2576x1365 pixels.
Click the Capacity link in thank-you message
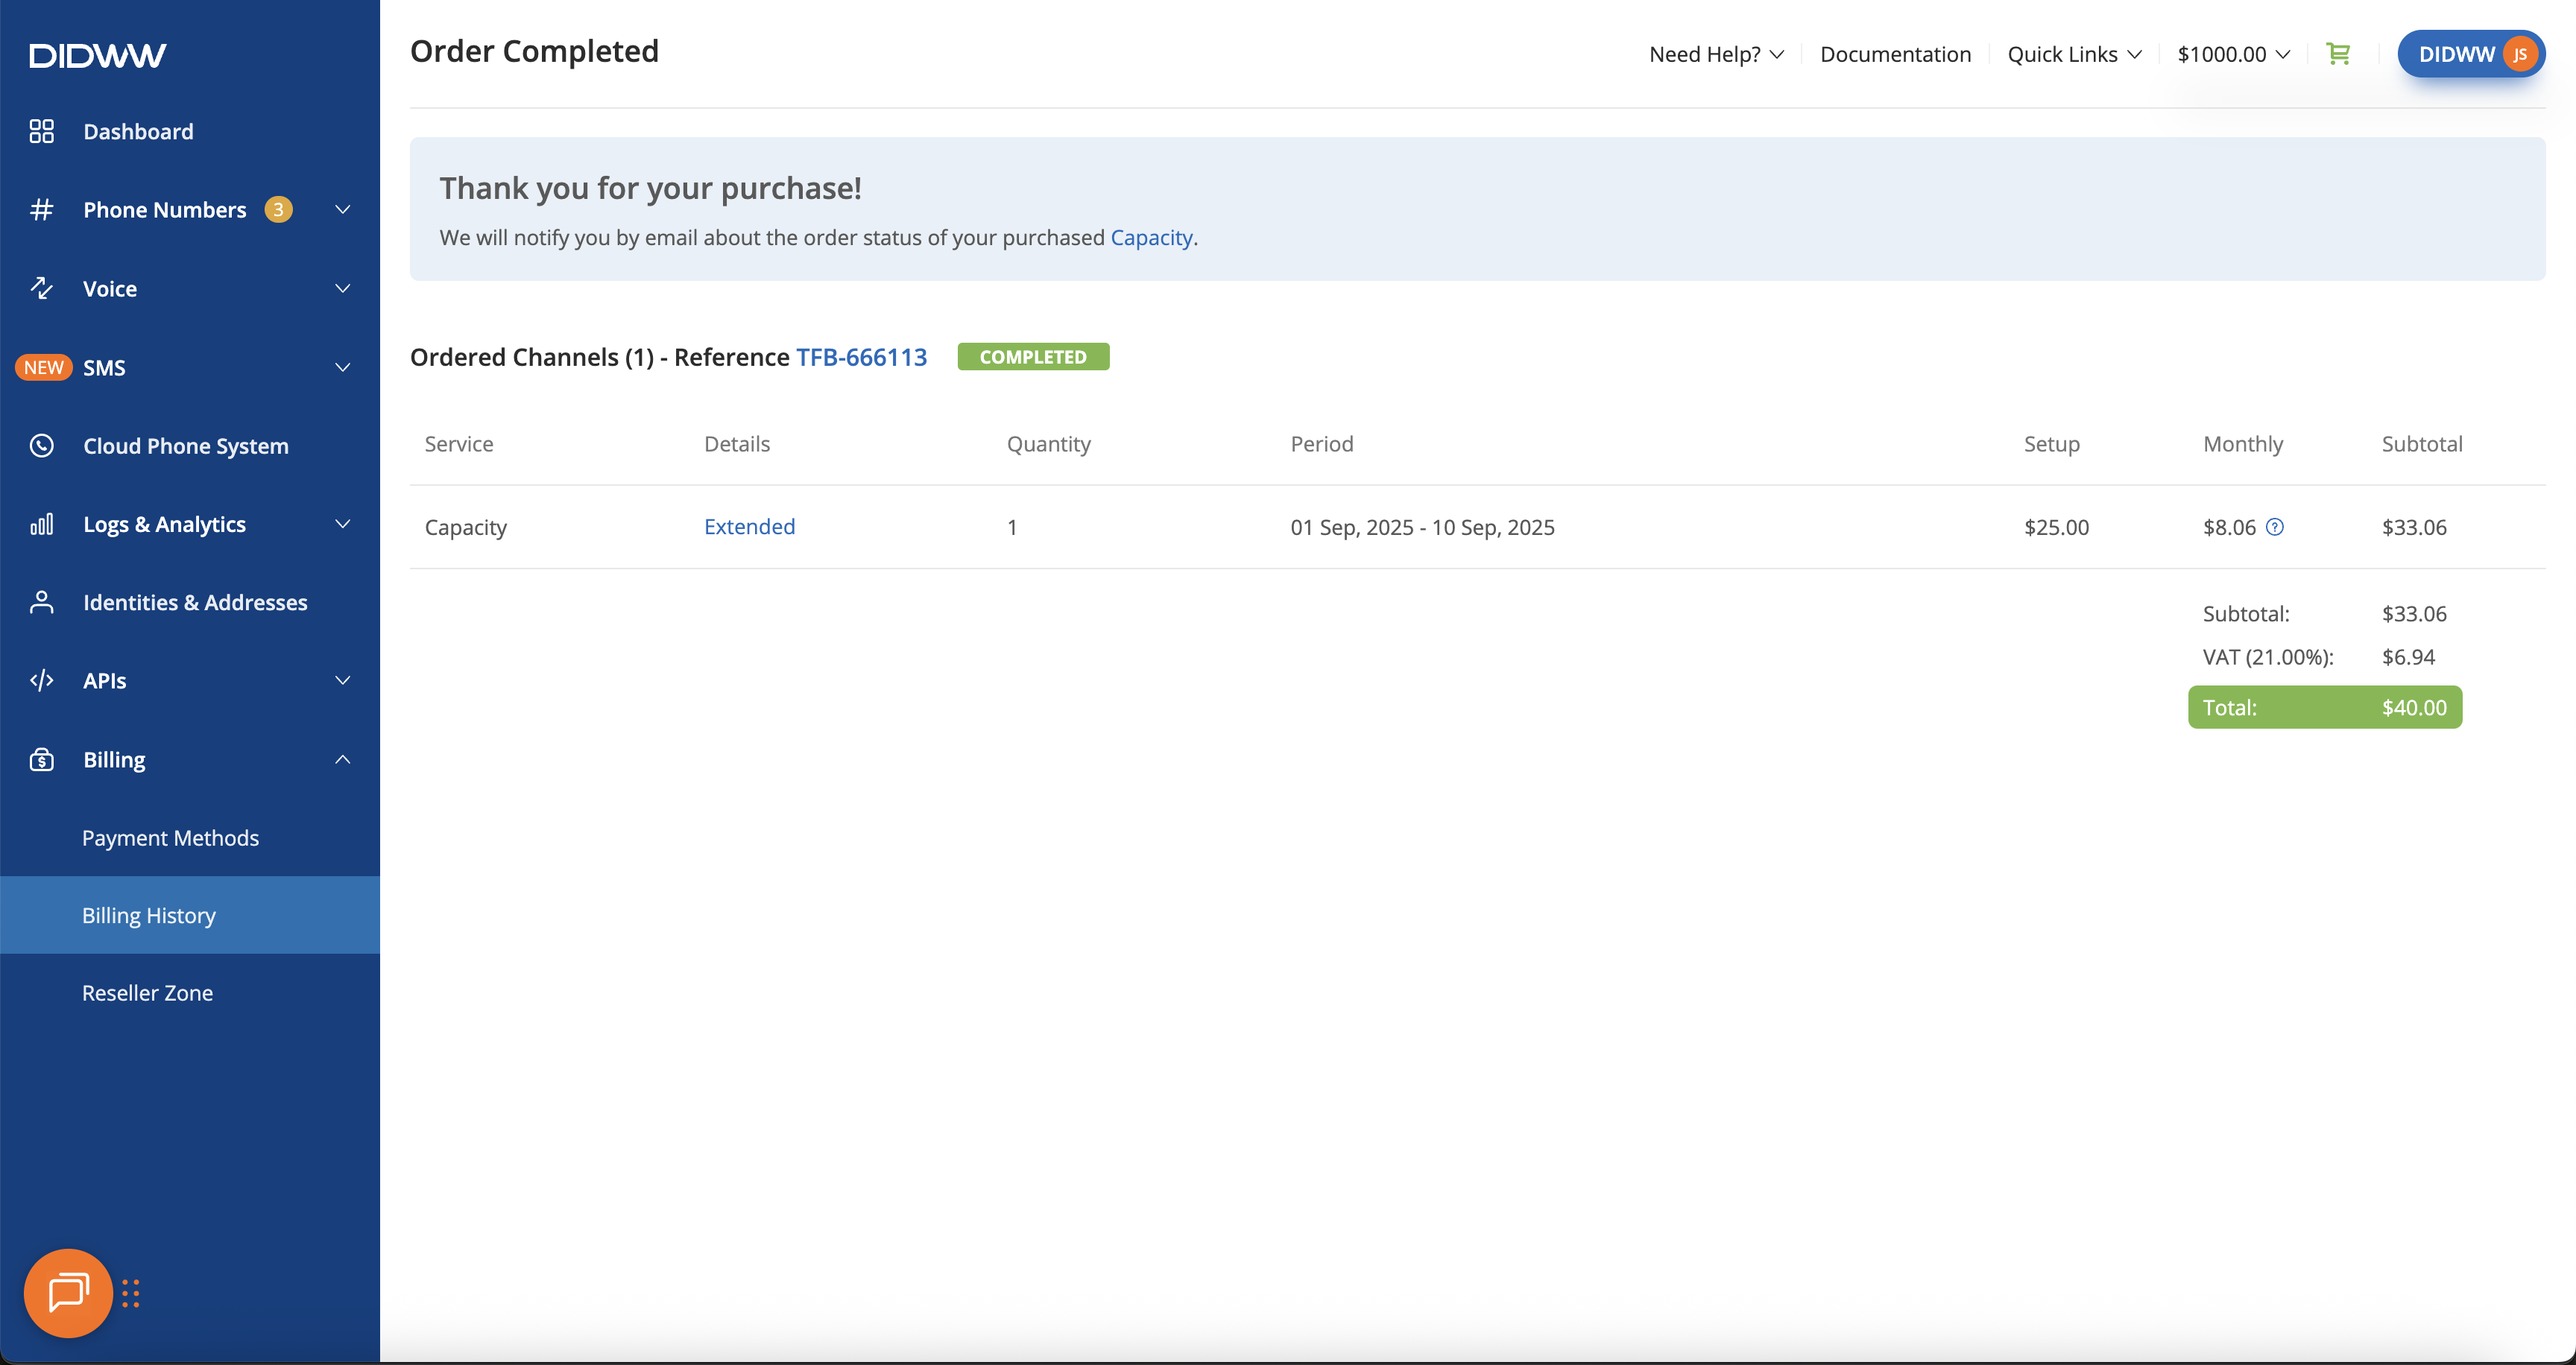[x=1151, y=237]
